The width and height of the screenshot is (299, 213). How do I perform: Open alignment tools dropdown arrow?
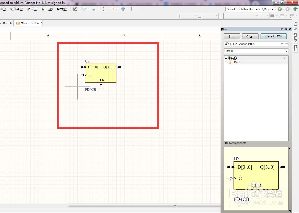89,9
